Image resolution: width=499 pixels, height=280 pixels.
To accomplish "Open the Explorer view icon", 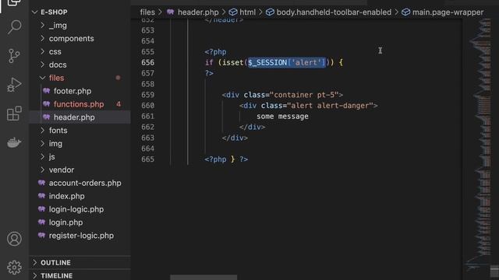I will pyautogui.click(x=14, y=2).
